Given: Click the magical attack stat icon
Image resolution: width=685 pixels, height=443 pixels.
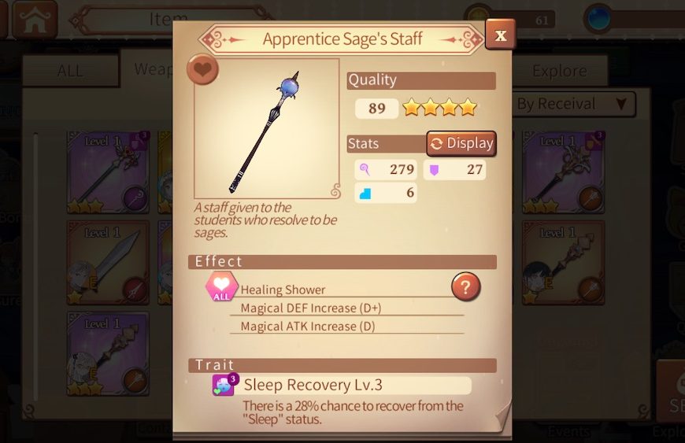Looking at the screenshot, I should (365, 169).
